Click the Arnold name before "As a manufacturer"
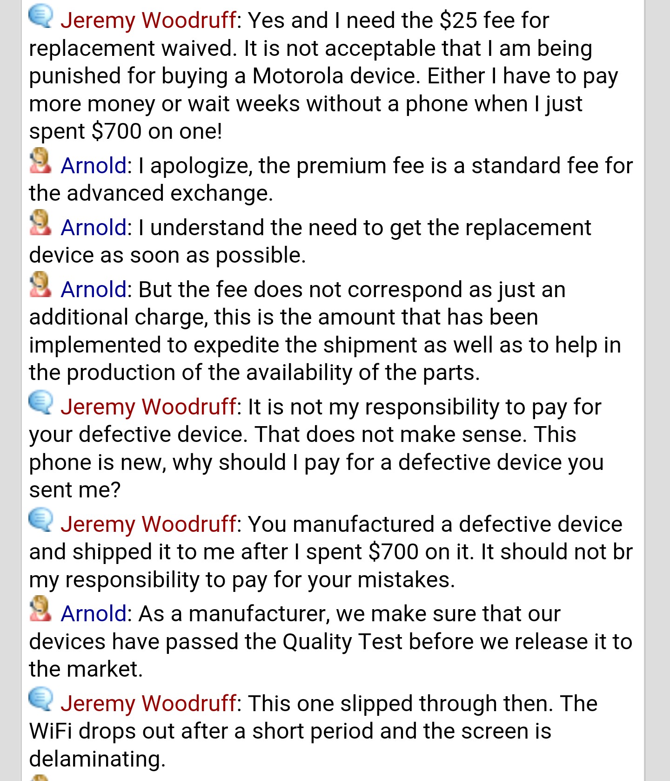670x781 pixels. 94,614
